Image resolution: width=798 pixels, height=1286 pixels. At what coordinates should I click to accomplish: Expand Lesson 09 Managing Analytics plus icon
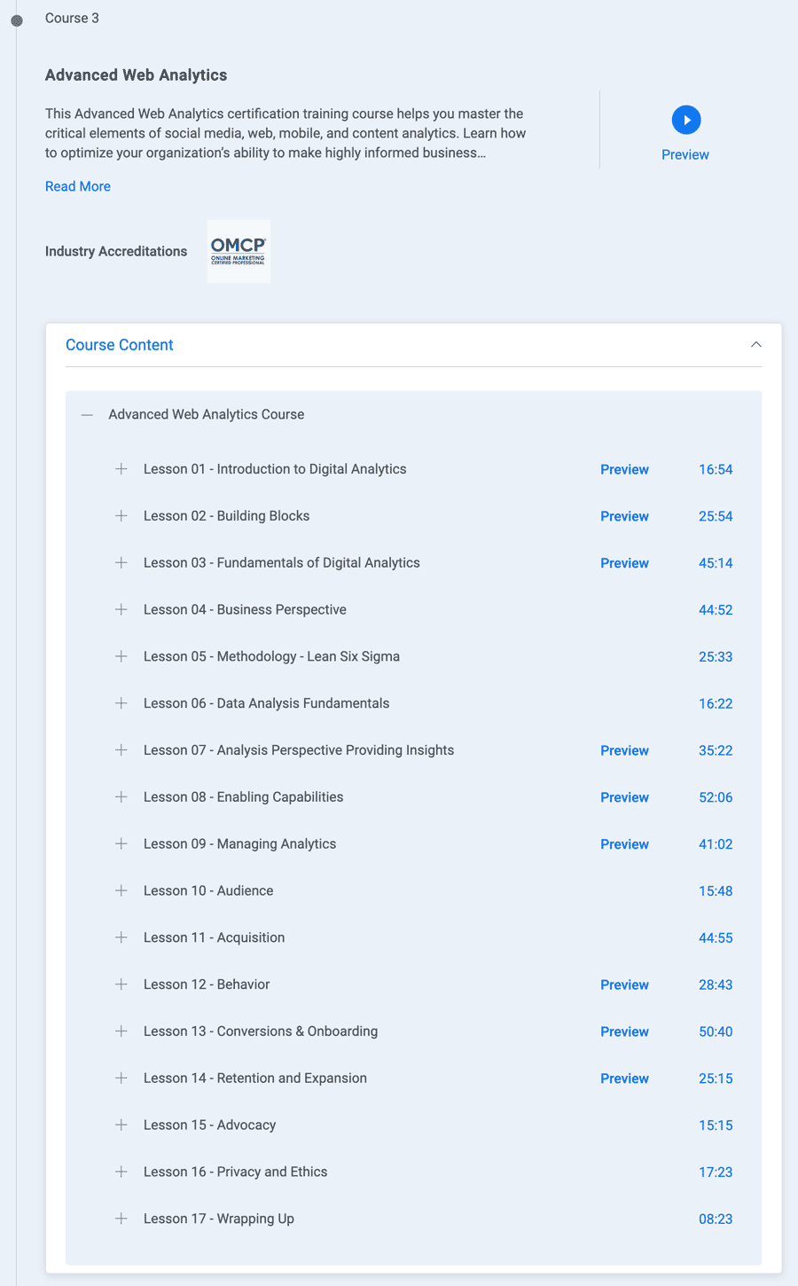121,844
